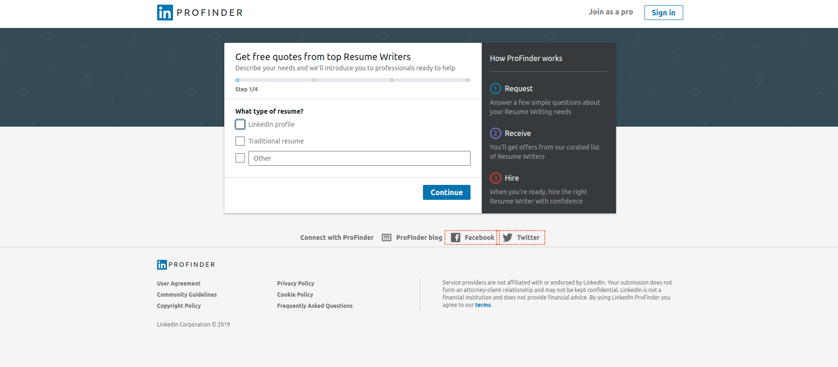Click the LinkedIn ProFinder logo in header
Viewport: 838px width, 367px height.
click(200, 13)
